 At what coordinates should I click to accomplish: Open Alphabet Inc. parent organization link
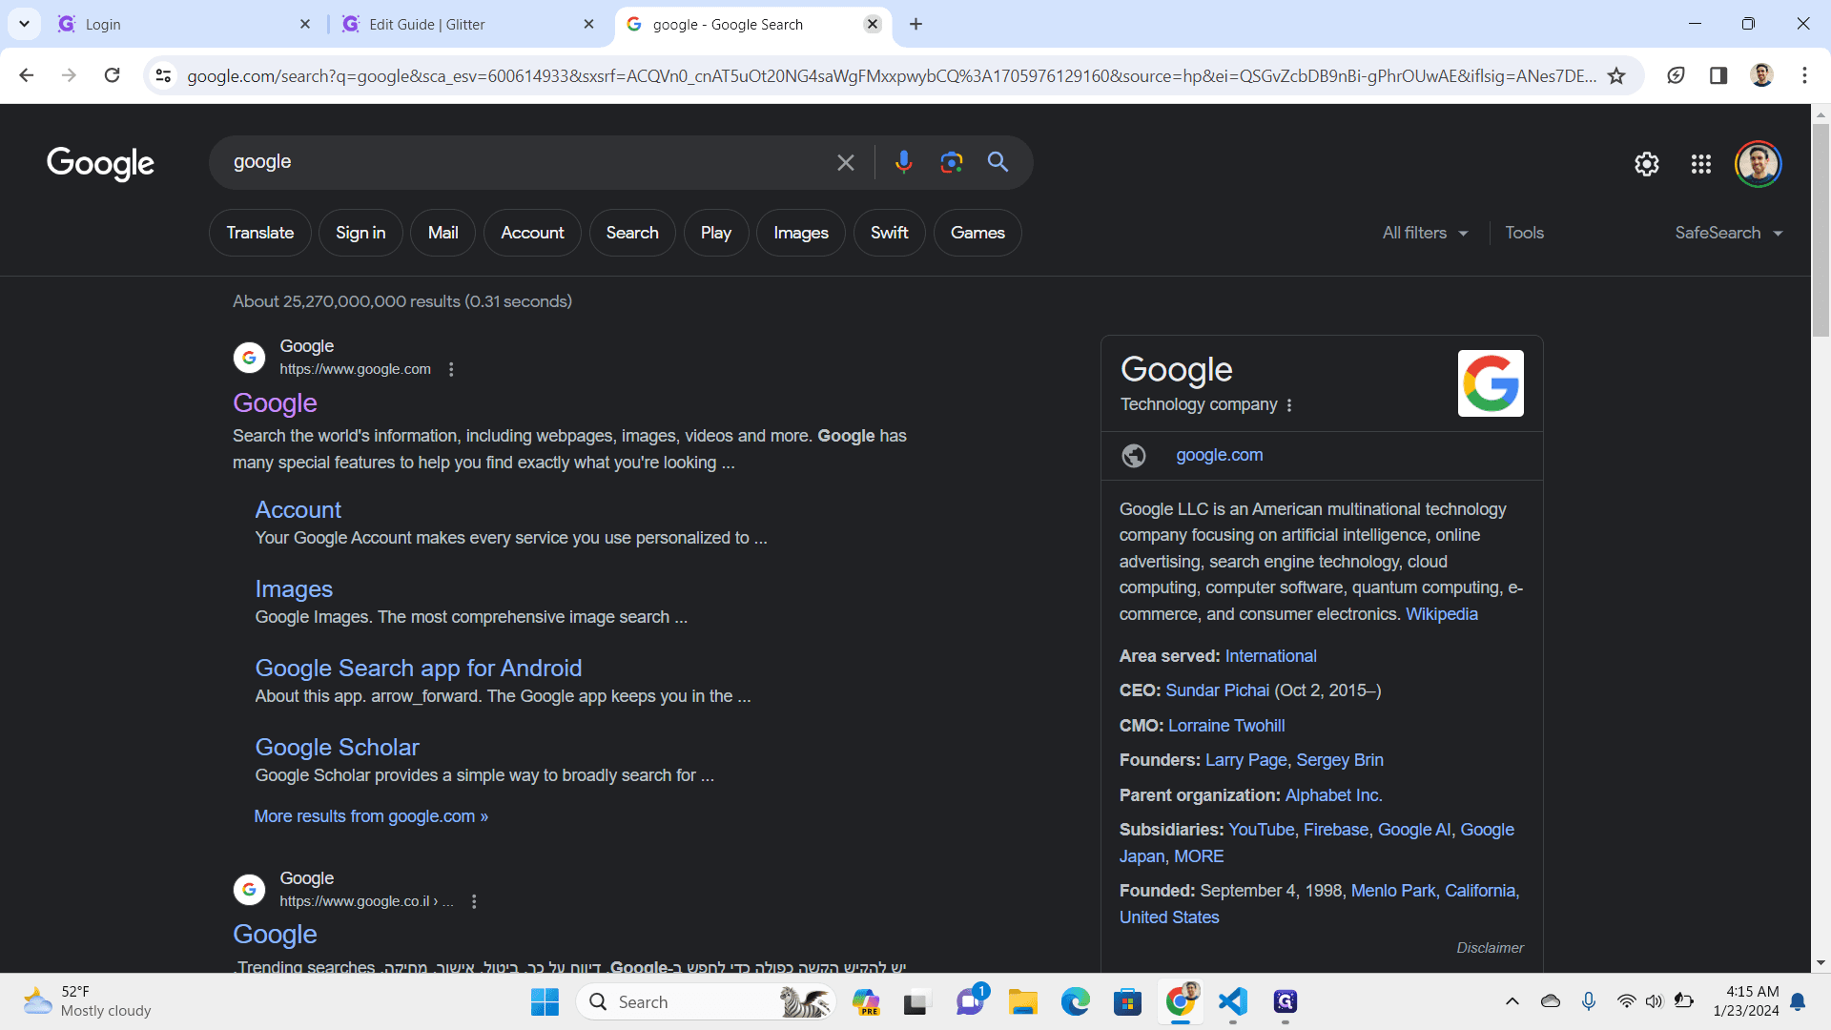[1333, 795]
